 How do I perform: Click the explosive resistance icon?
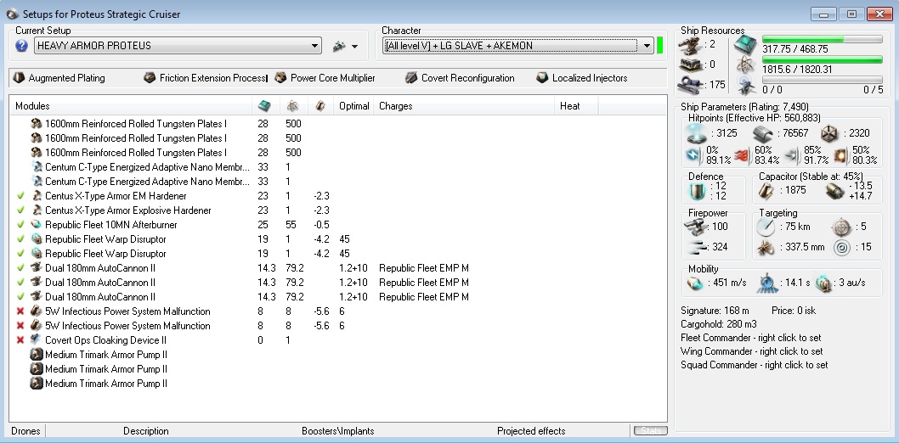coord(841,155)
